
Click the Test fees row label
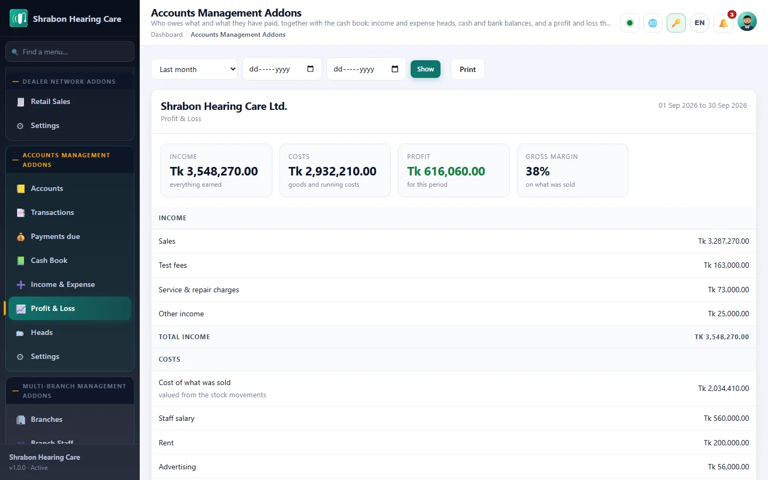[x=173, y=266]
